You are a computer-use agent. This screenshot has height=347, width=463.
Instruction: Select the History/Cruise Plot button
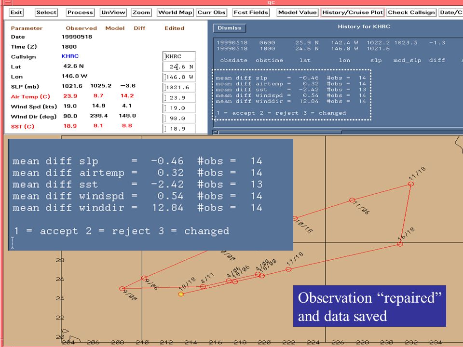coord(353,13)
